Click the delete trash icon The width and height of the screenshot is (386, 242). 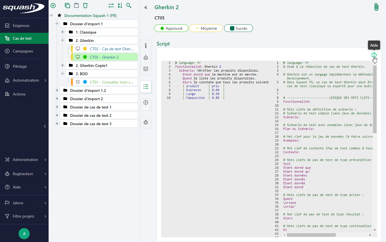[85, 6]
